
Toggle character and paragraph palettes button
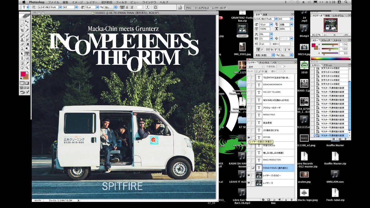[x=155, y=7]
